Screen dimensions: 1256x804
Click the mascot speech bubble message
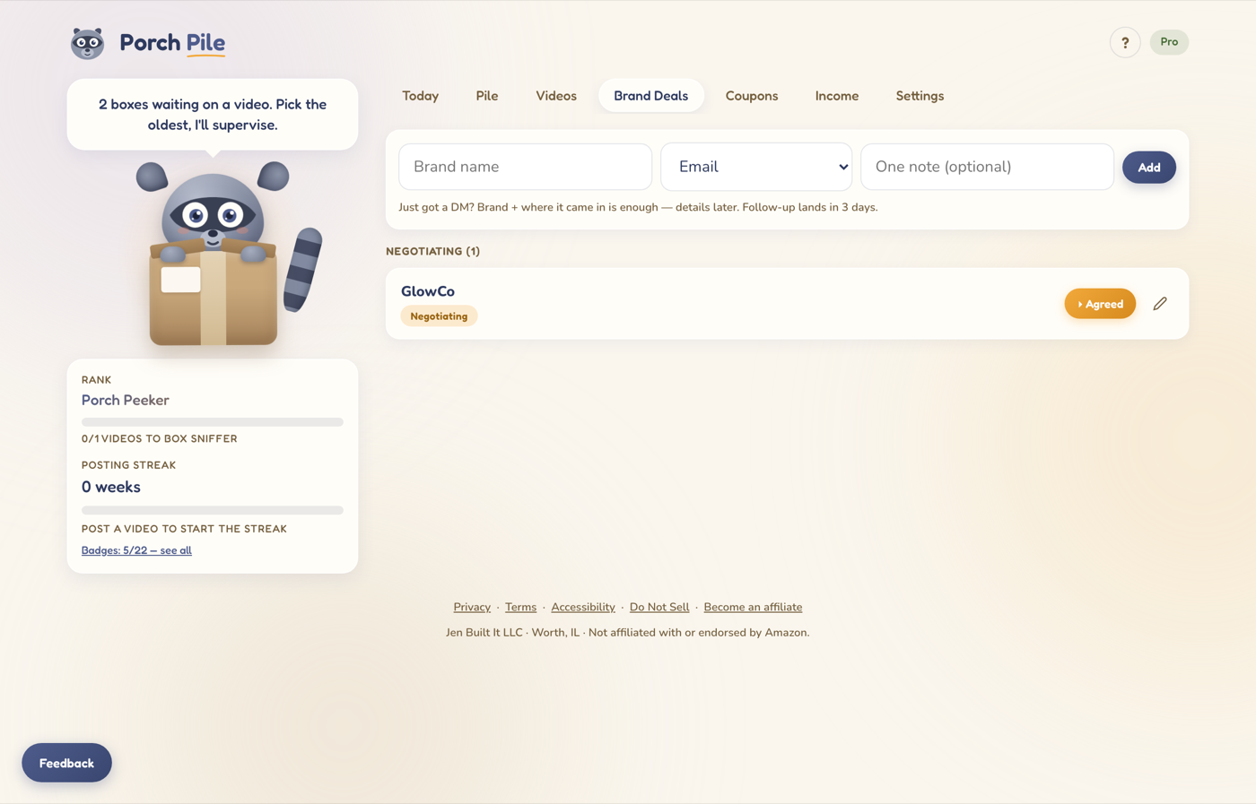tap(213, 115)
